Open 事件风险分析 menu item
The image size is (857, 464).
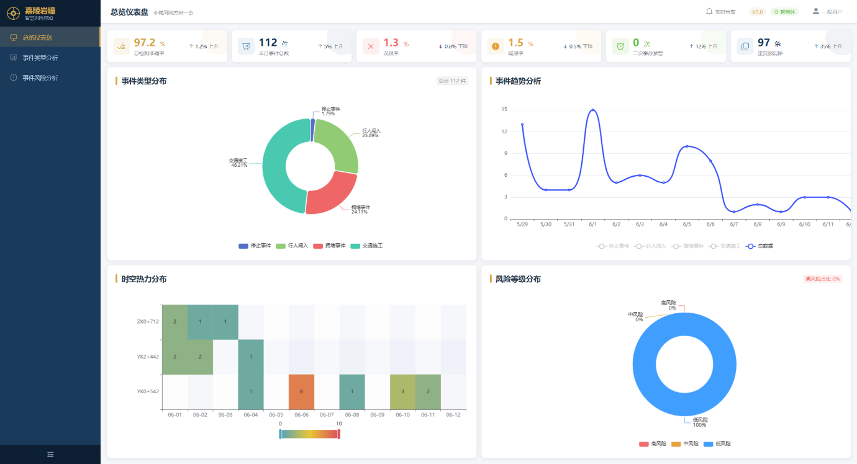click(x=50, y=78)
